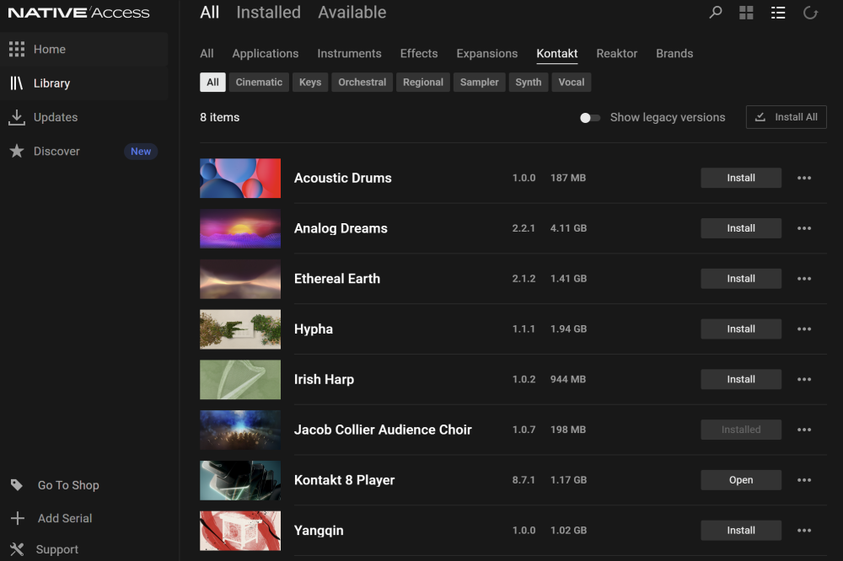The height and width of the screenshot is (561, 843).
Task: Install Hypha
Action: click(741, 329)
